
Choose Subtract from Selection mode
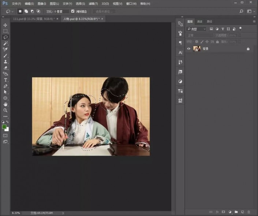(x=32, y=11)
